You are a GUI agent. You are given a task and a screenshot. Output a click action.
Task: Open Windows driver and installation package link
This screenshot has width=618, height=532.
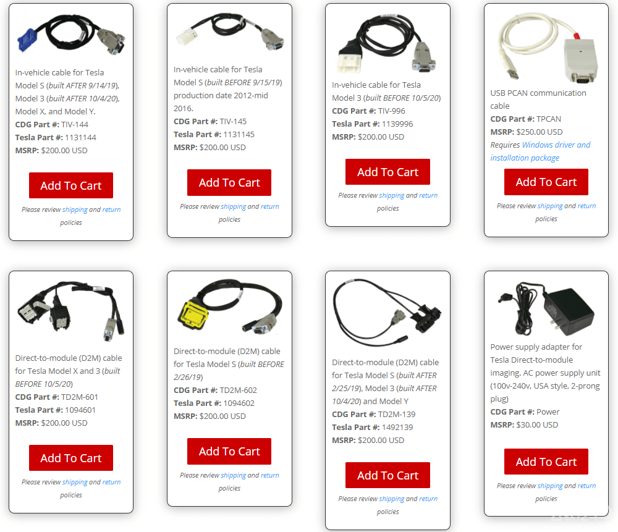pos(540,151)
